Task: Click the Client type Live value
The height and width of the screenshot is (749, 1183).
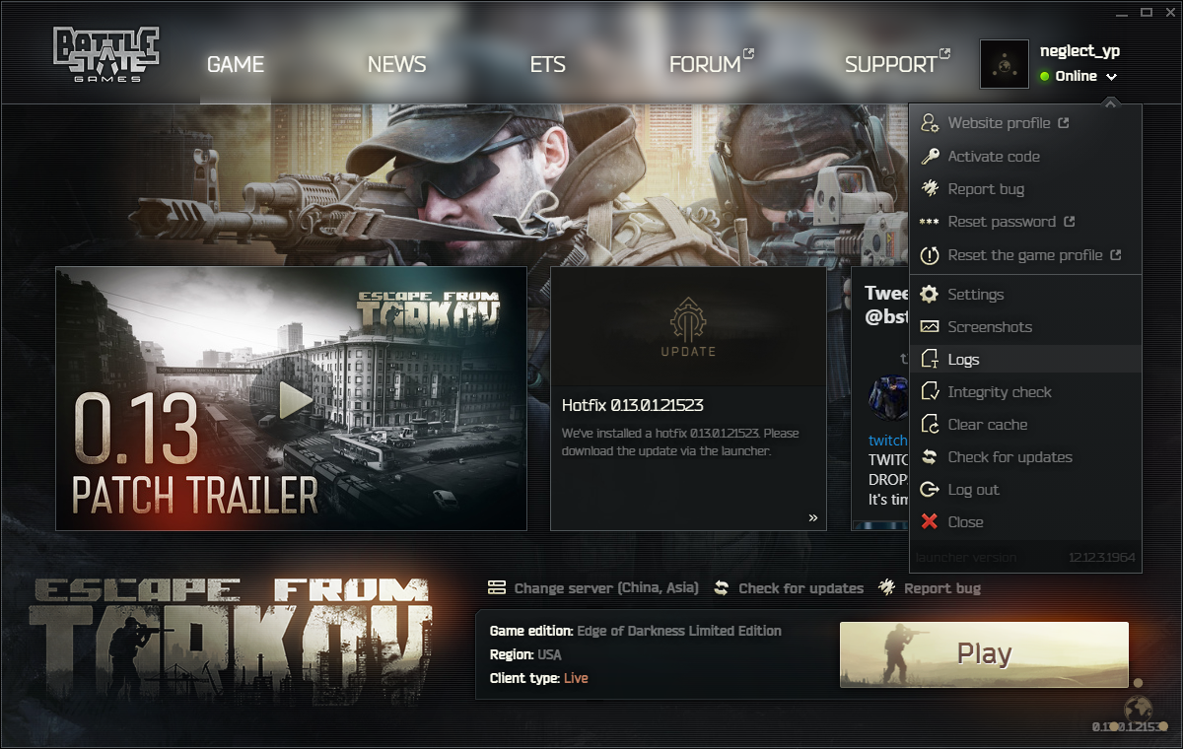Action: pos(576,678)
